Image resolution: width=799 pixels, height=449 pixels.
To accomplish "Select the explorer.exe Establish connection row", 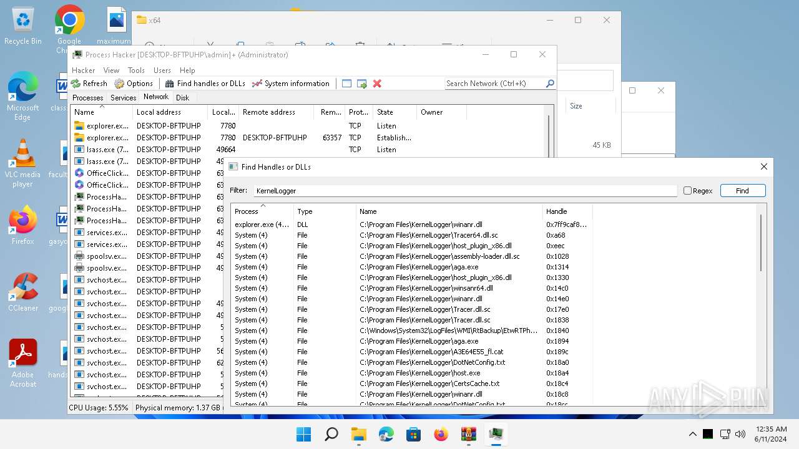I will click(x=268, y=138).
